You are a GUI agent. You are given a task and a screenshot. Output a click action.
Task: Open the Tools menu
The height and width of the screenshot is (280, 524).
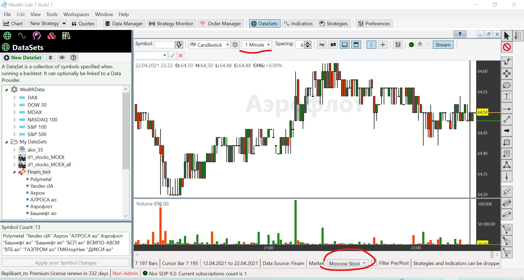pos(52,14)
